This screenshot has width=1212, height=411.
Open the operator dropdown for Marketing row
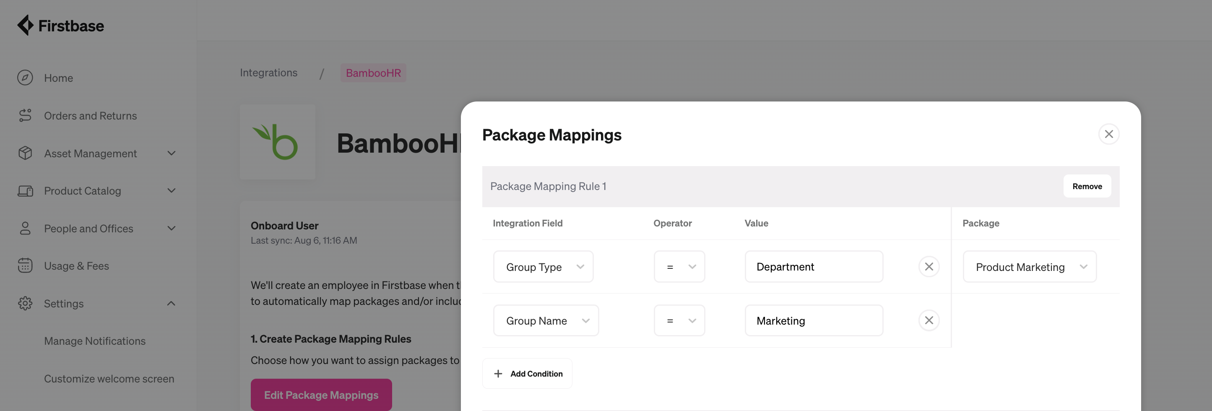point(679,320)
